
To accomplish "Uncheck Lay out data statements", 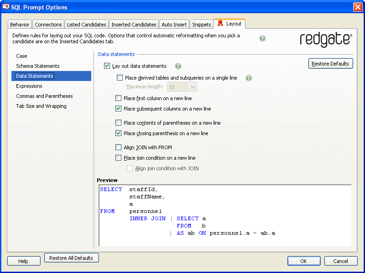I will pyautogui.click(x=107, y=66).
